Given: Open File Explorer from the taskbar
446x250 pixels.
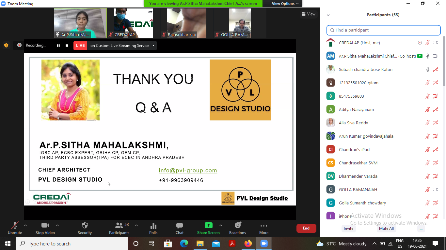Looking at the screenshot, I should pos(200,243).
